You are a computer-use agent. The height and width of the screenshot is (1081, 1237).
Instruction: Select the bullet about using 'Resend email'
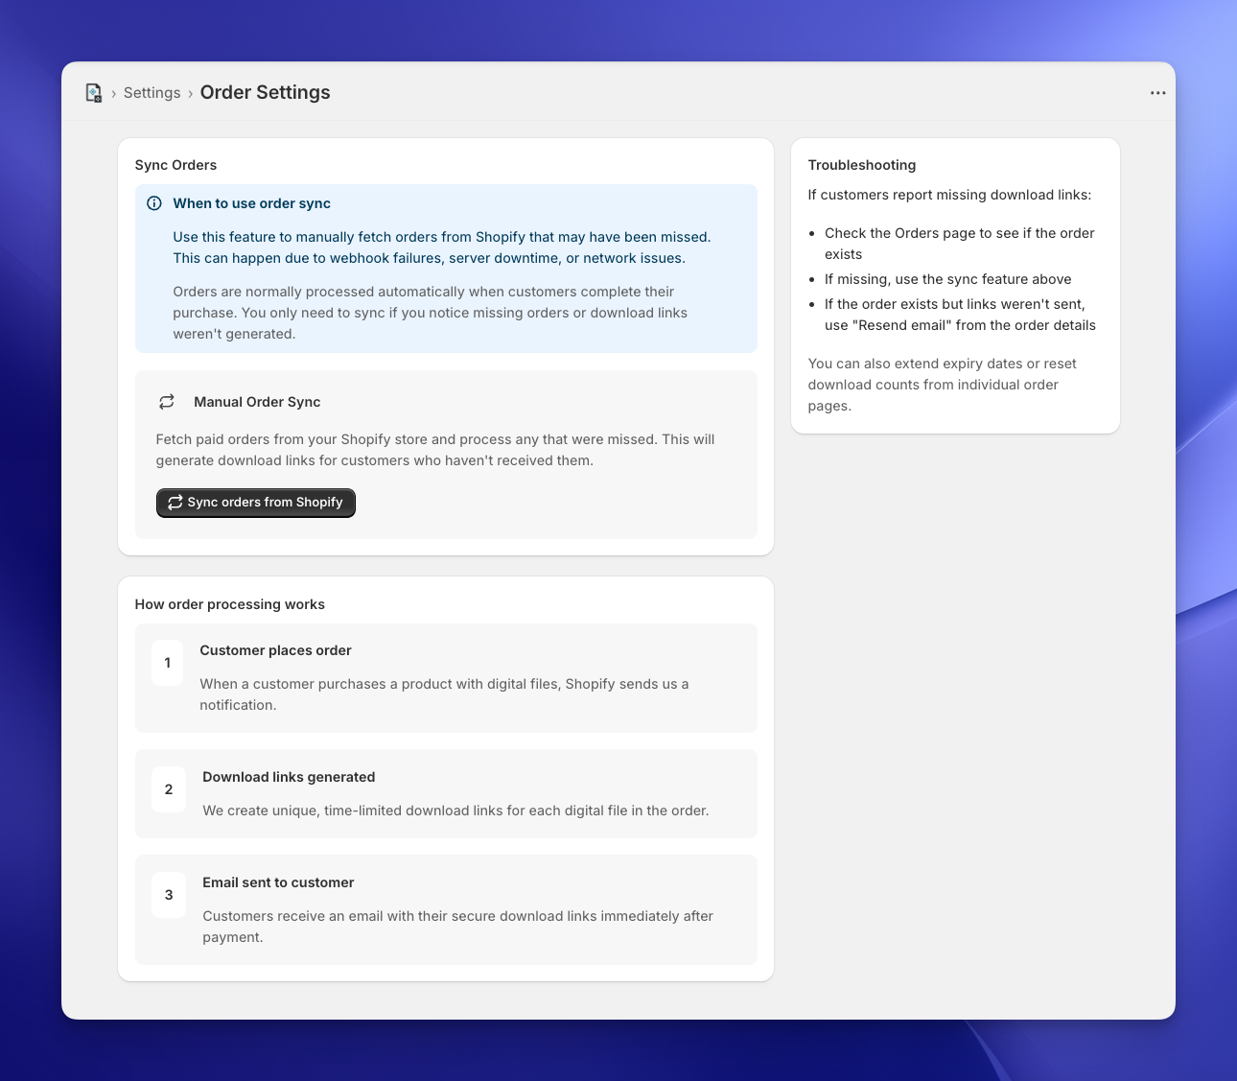click(959, 314)
